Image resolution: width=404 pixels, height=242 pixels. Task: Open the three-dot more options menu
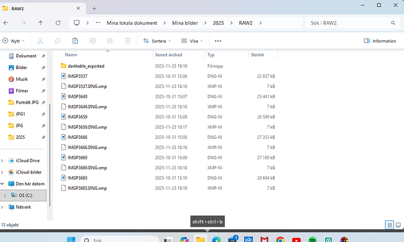tap(218, 41)
